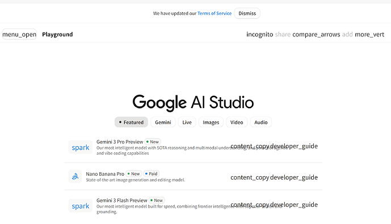Start an incognito chat session
The image size is (391, 224).
259,34
